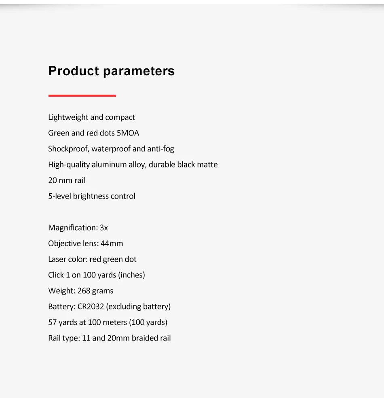Select Click 1 on 100 yards line
The height and width of the screenshot is (400, 384).
(97, 275)
